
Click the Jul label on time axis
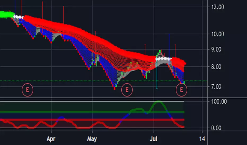(x=153, y=139)
